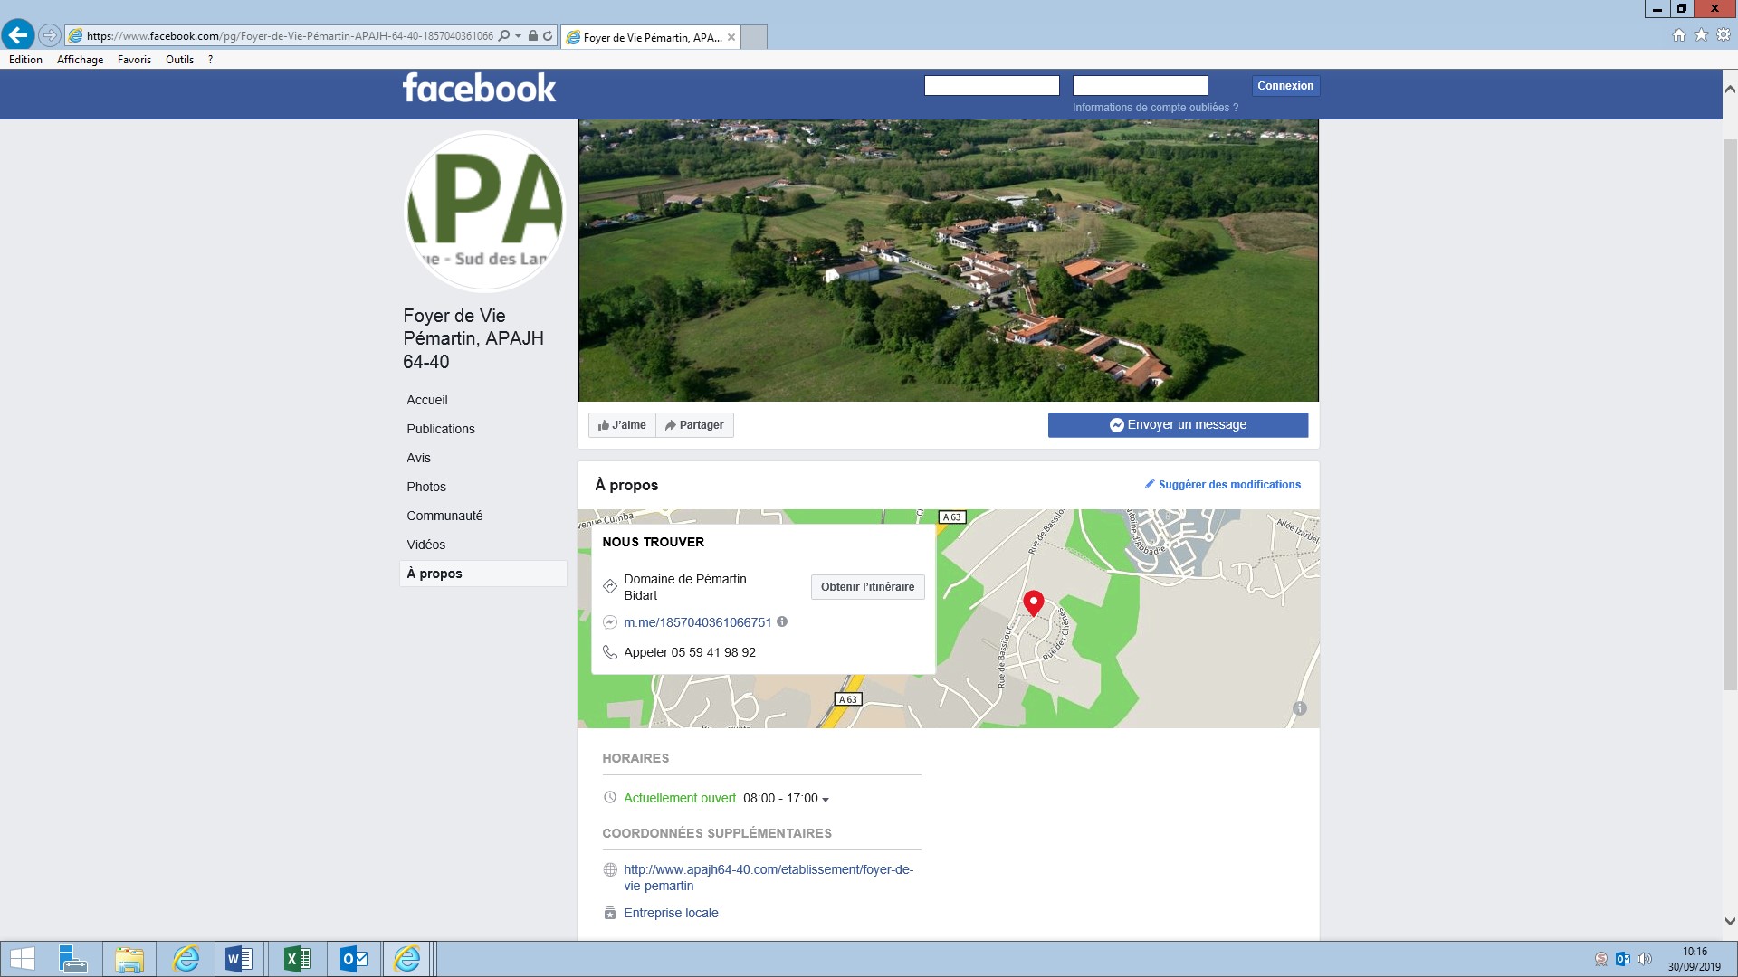Screen dimensions: 1738x977
Task: Open the ? help menu
Action: (x=210, y=60)
